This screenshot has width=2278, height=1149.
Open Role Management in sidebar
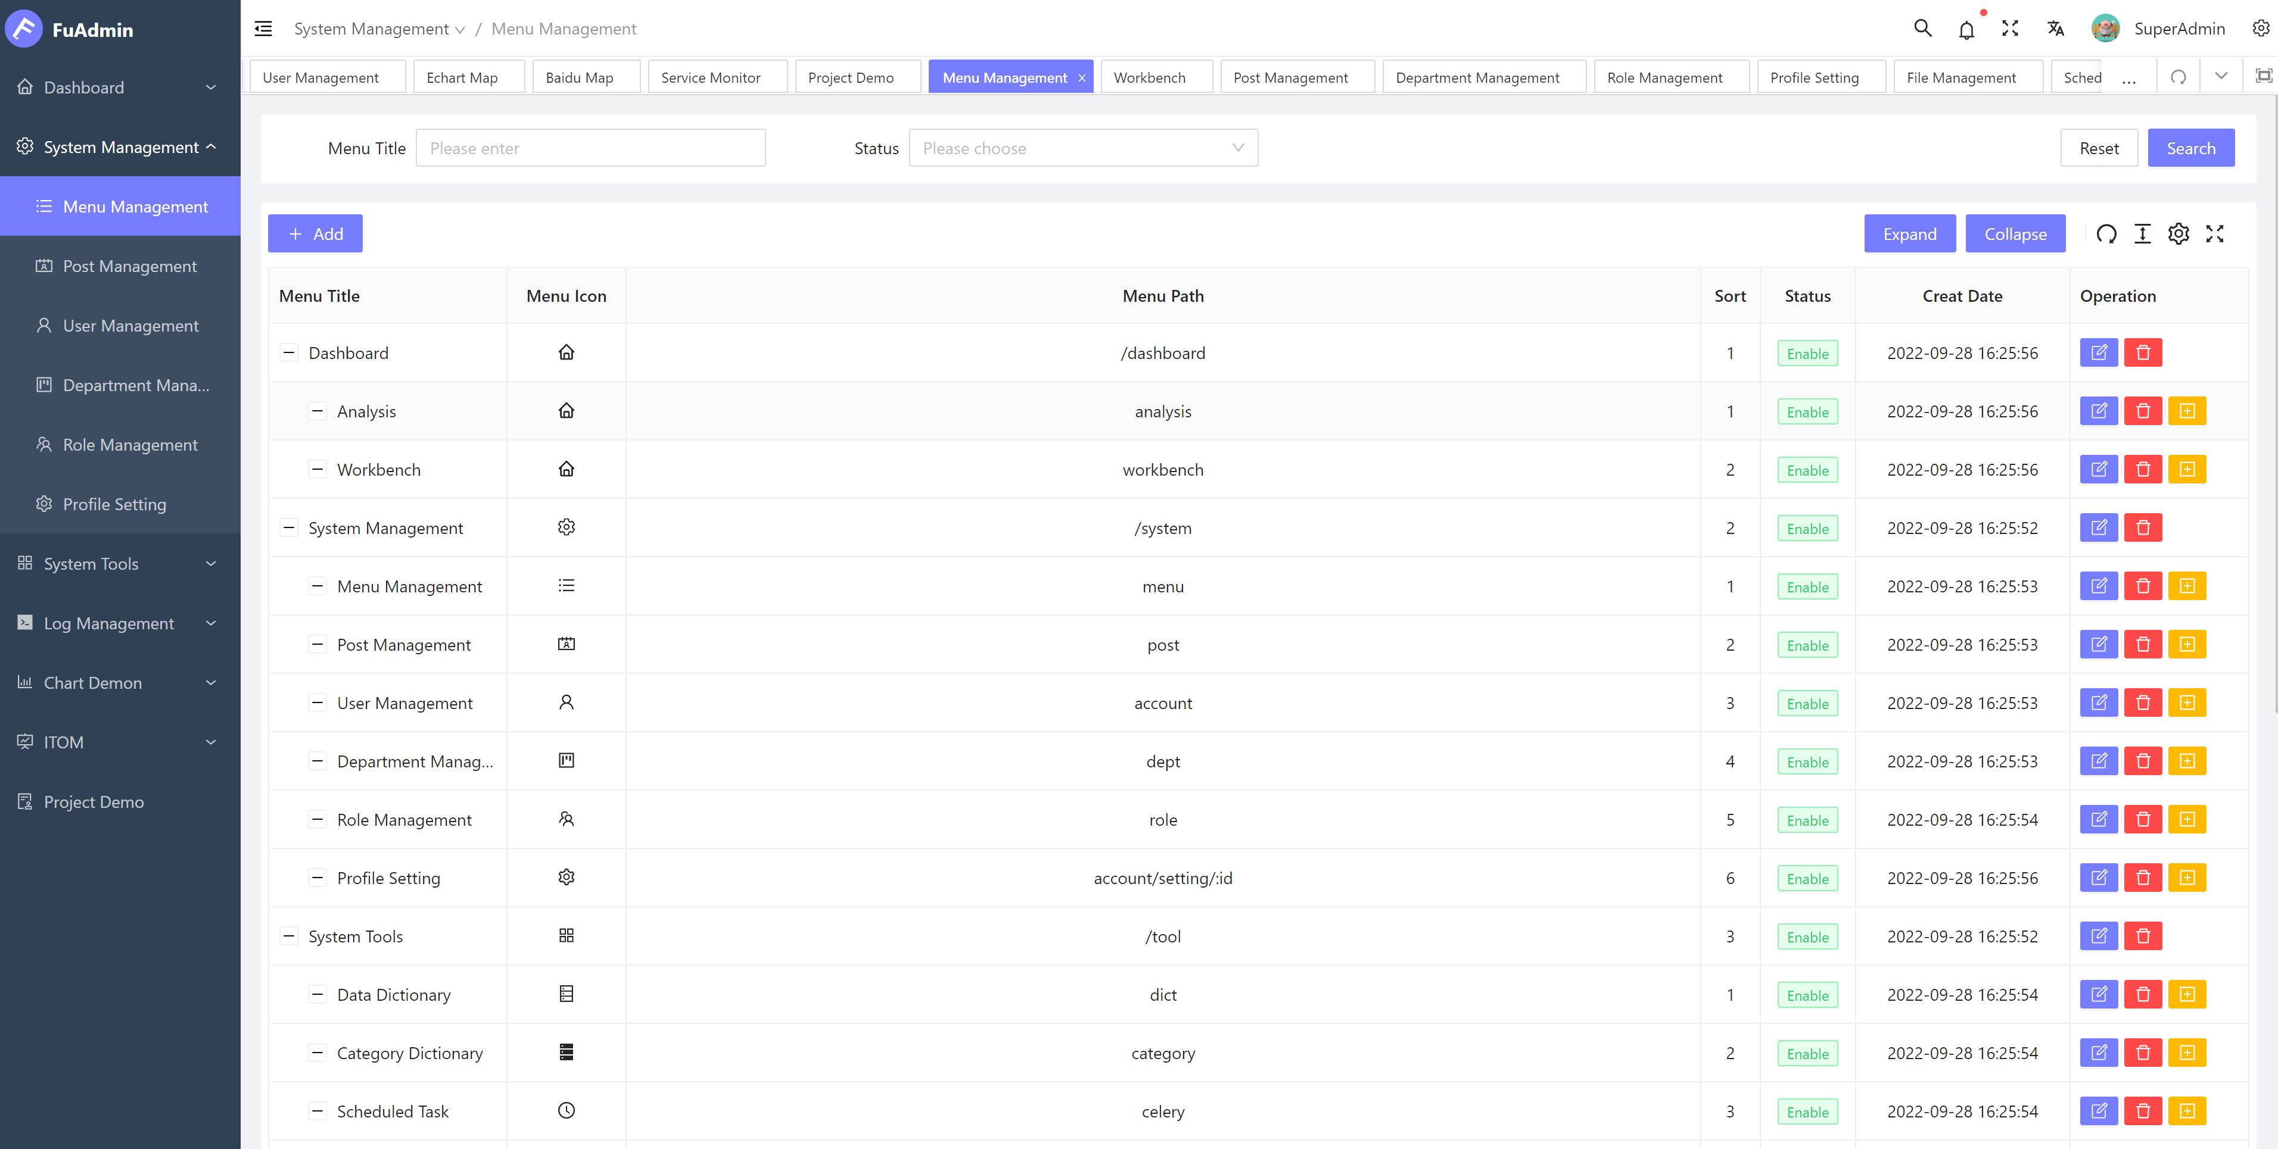tap(130, 445)
